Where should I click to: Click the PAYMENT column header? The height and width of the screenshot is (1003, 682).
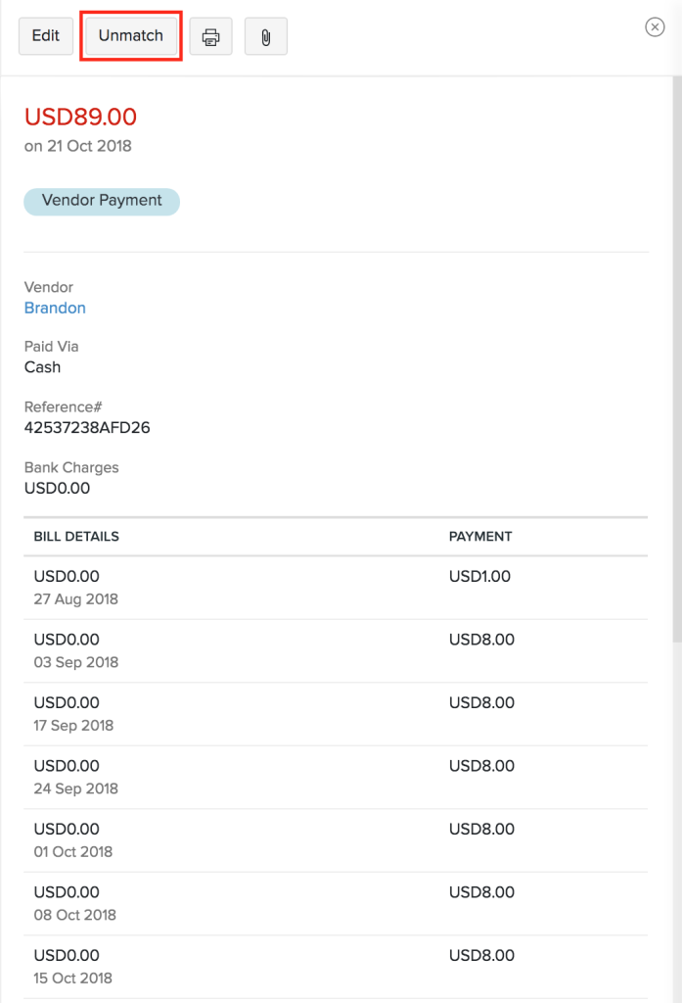[480, 537]
